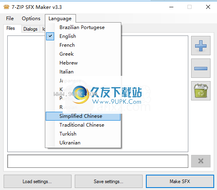Screen dimensions: 217x190
Task: Click the Make SFX button
Action: tap(180, 181)
